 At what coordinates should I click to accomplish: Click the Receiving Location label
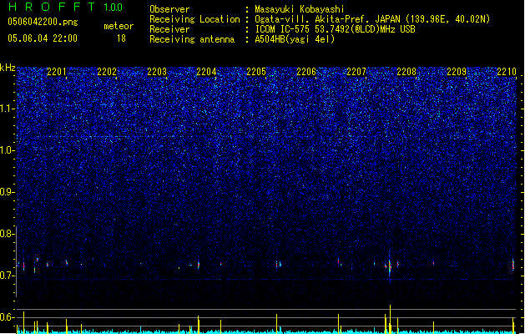pyautogui.click(x=194, y=19)
